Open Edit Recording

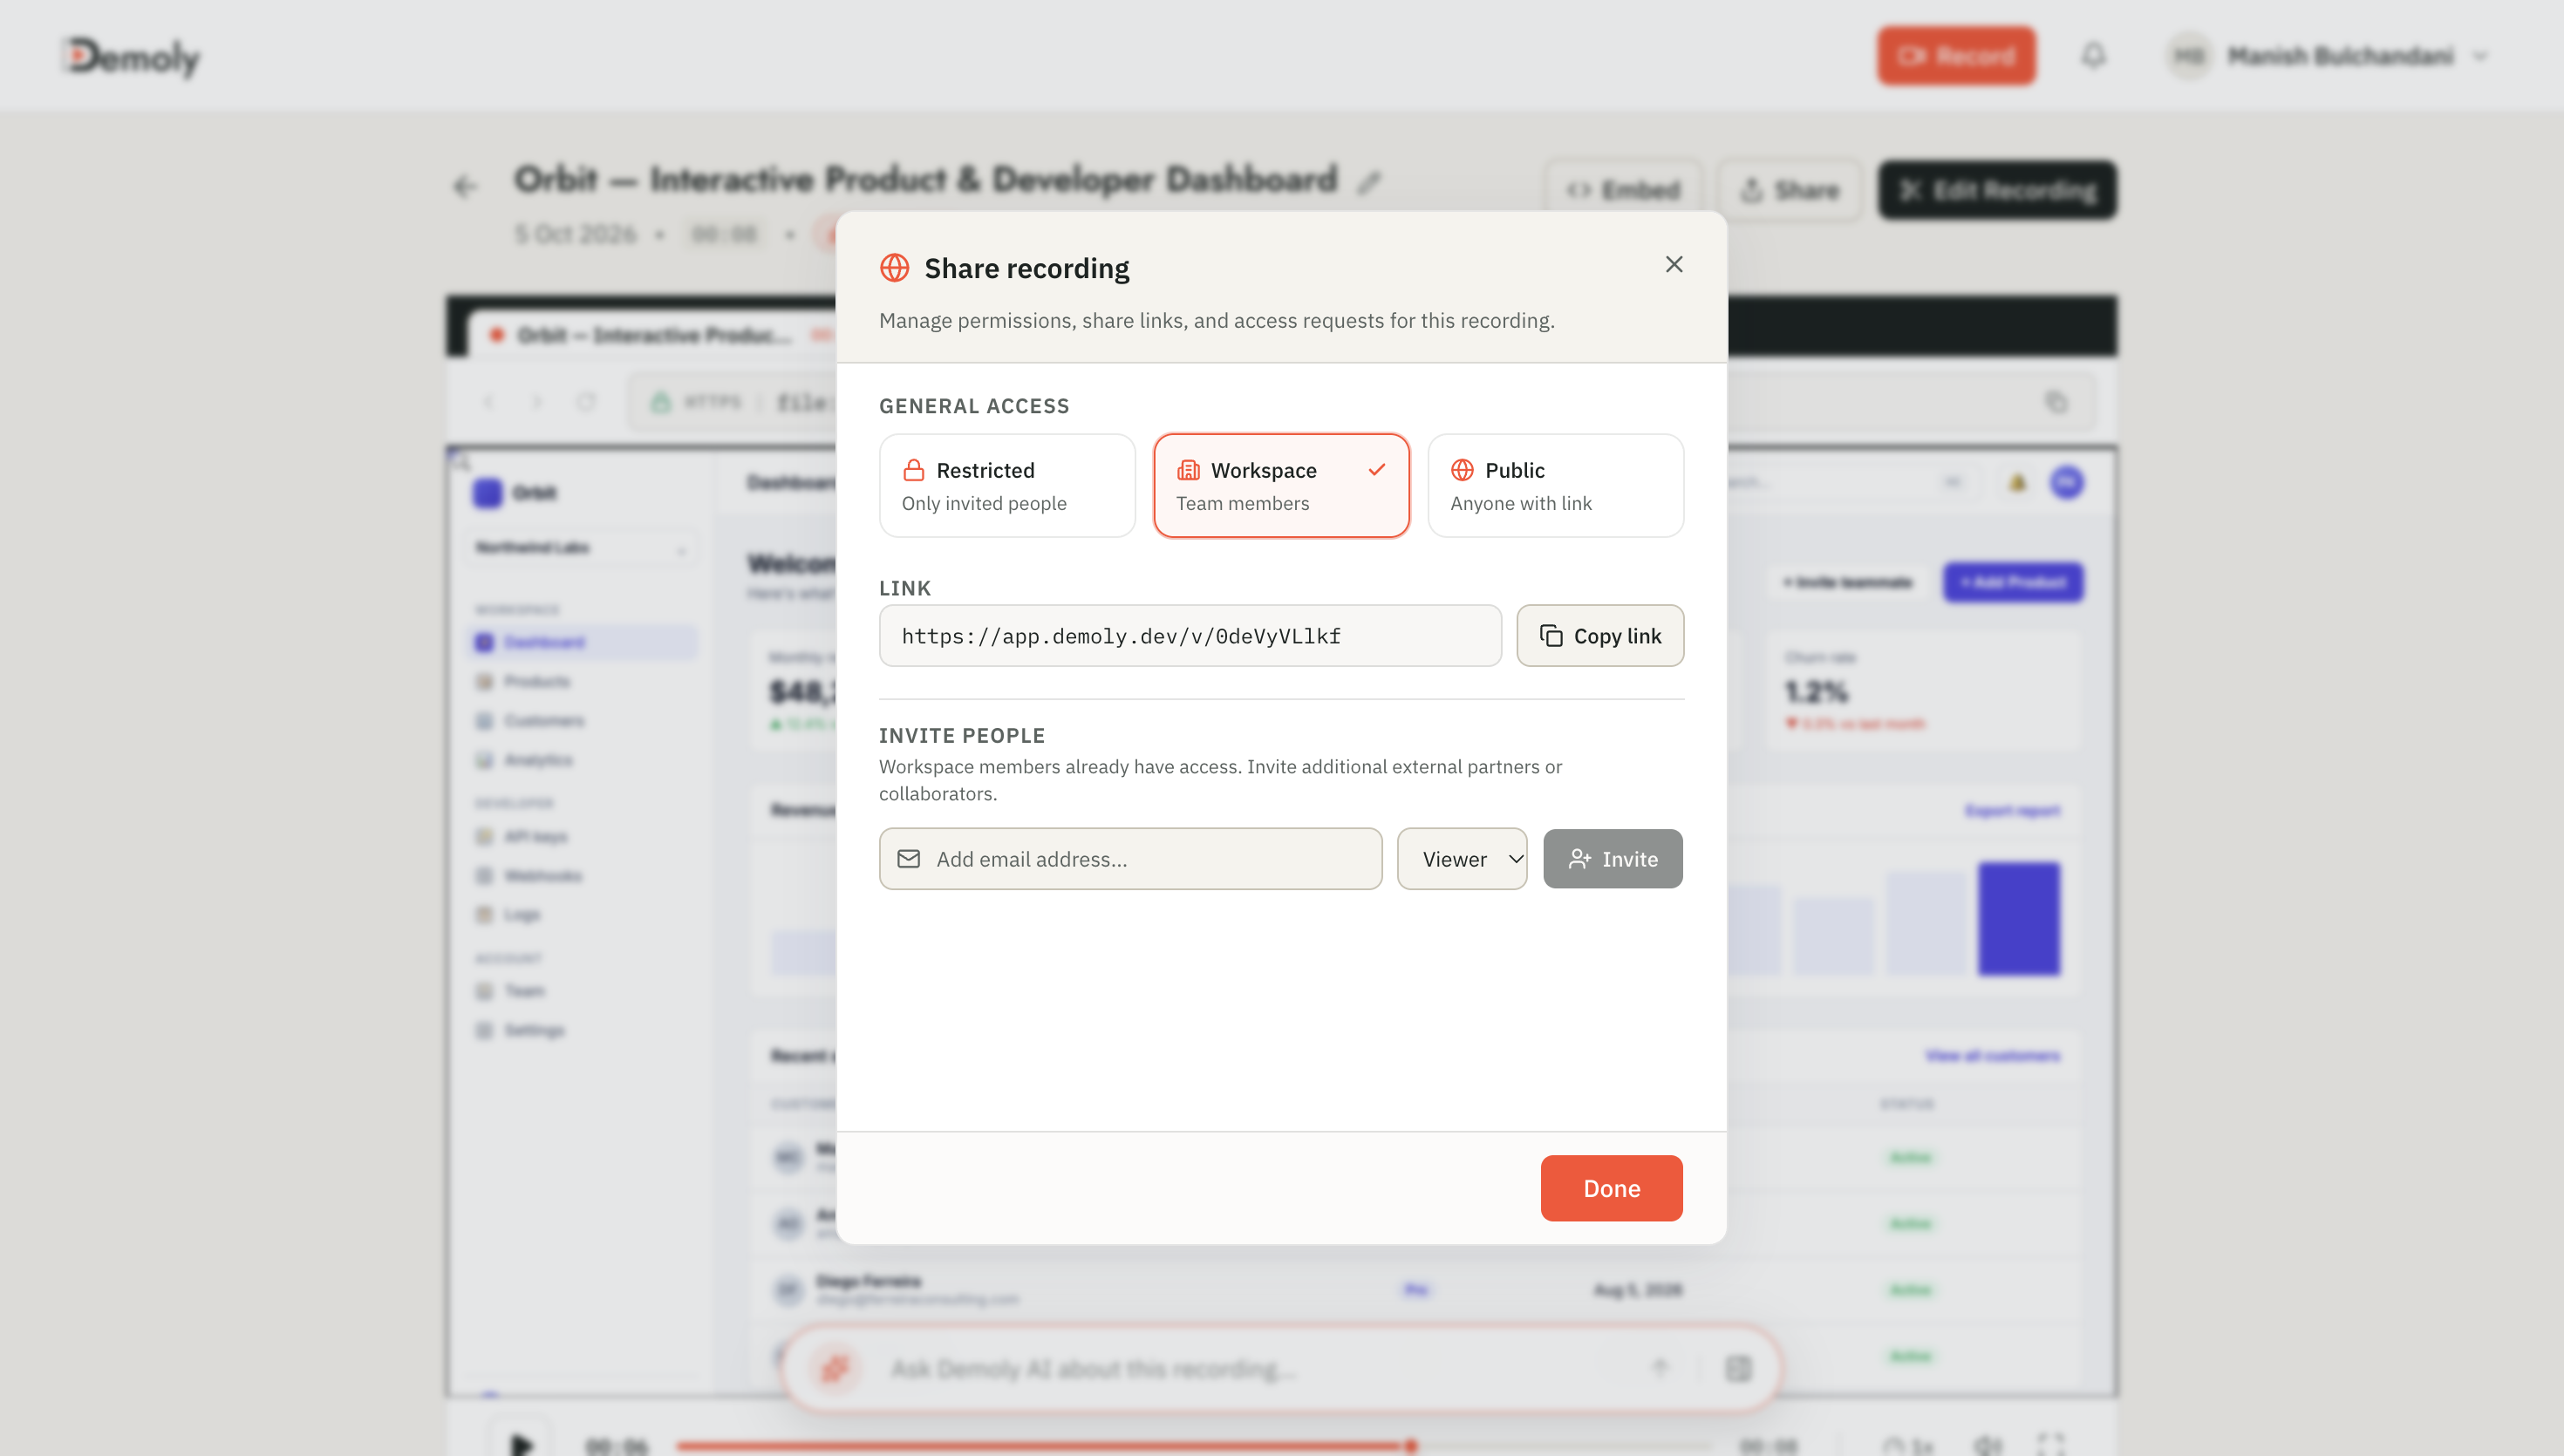[x=1997, y=190]
